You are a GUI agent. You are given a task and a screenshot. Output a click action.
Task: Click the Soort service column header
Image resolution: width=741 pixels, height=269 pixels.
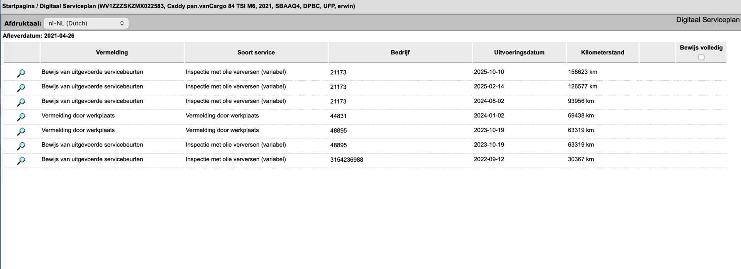[x=256, y=52]
